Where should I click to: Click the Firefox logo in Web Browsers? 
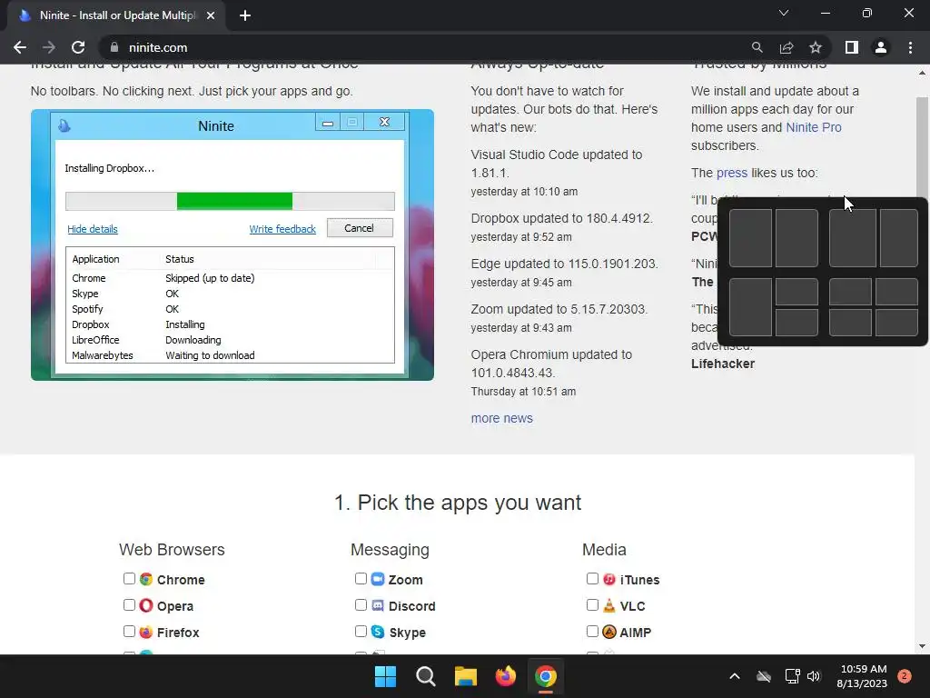click(146, 632)
